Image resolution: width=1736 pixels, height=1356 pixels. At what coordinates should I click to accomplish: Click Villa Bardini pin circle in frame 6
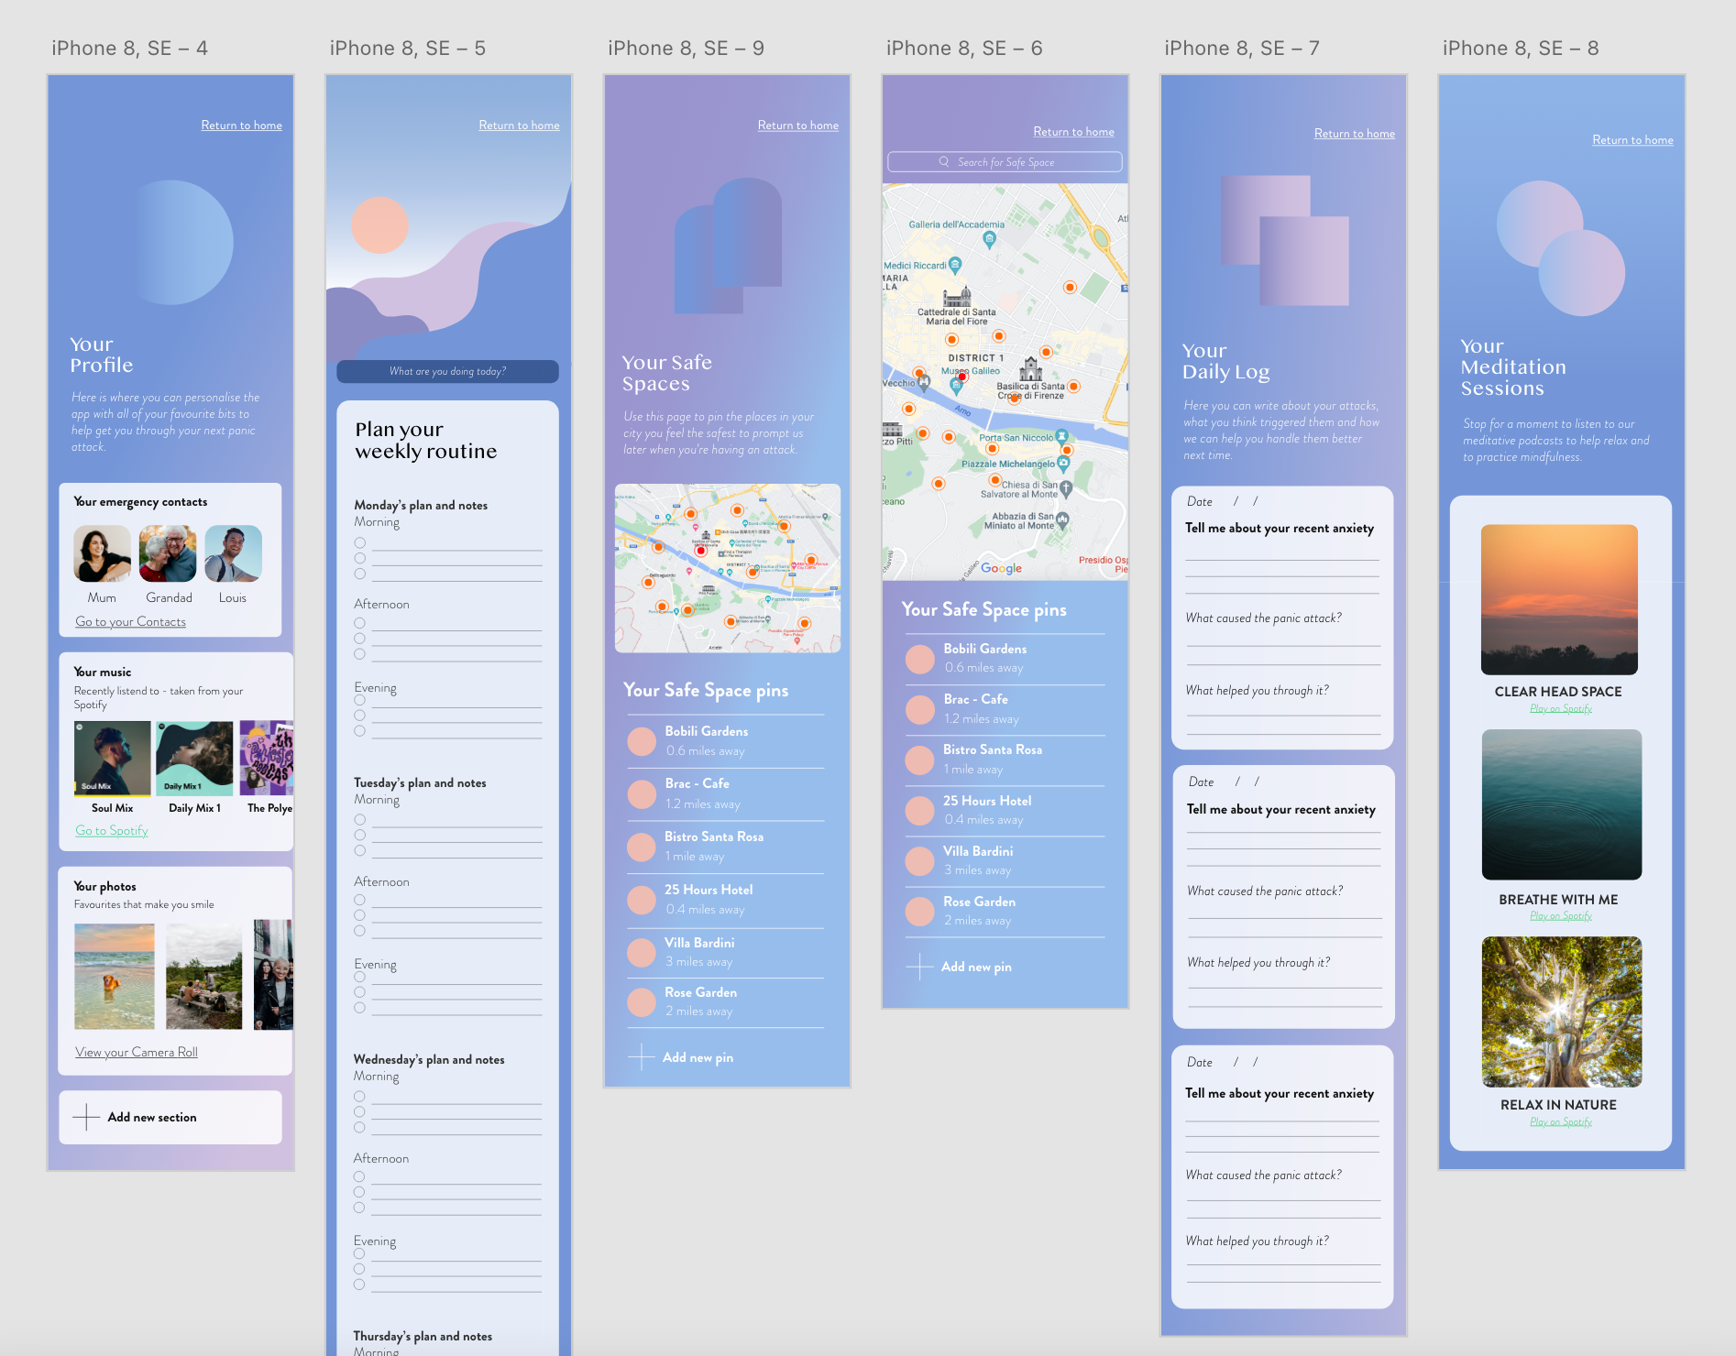[920, 860]
